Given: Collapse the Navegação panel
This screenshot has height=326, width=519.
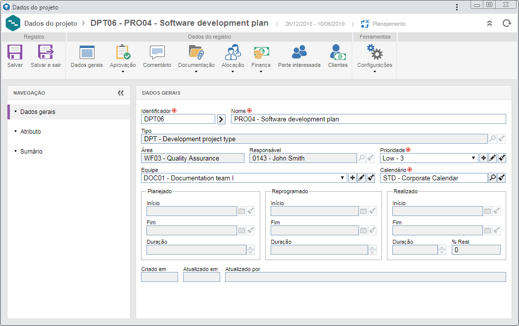Looking at the screenshot, I should coord(121,93).
